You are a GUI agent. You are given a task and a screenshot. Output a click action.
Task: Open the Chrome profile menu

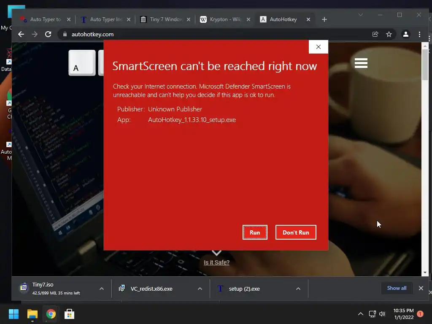click(405, 34)
